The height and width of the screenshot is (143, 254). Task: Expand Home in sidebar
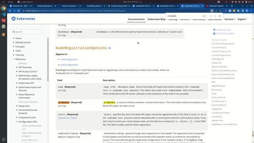[x=13, y=38]
